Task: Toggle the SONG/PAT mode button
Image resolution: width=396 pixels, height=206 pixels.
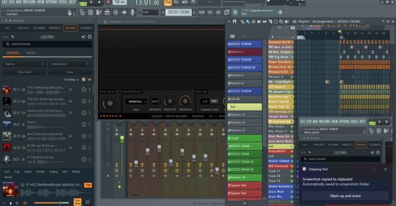Action: coord(83,4)
